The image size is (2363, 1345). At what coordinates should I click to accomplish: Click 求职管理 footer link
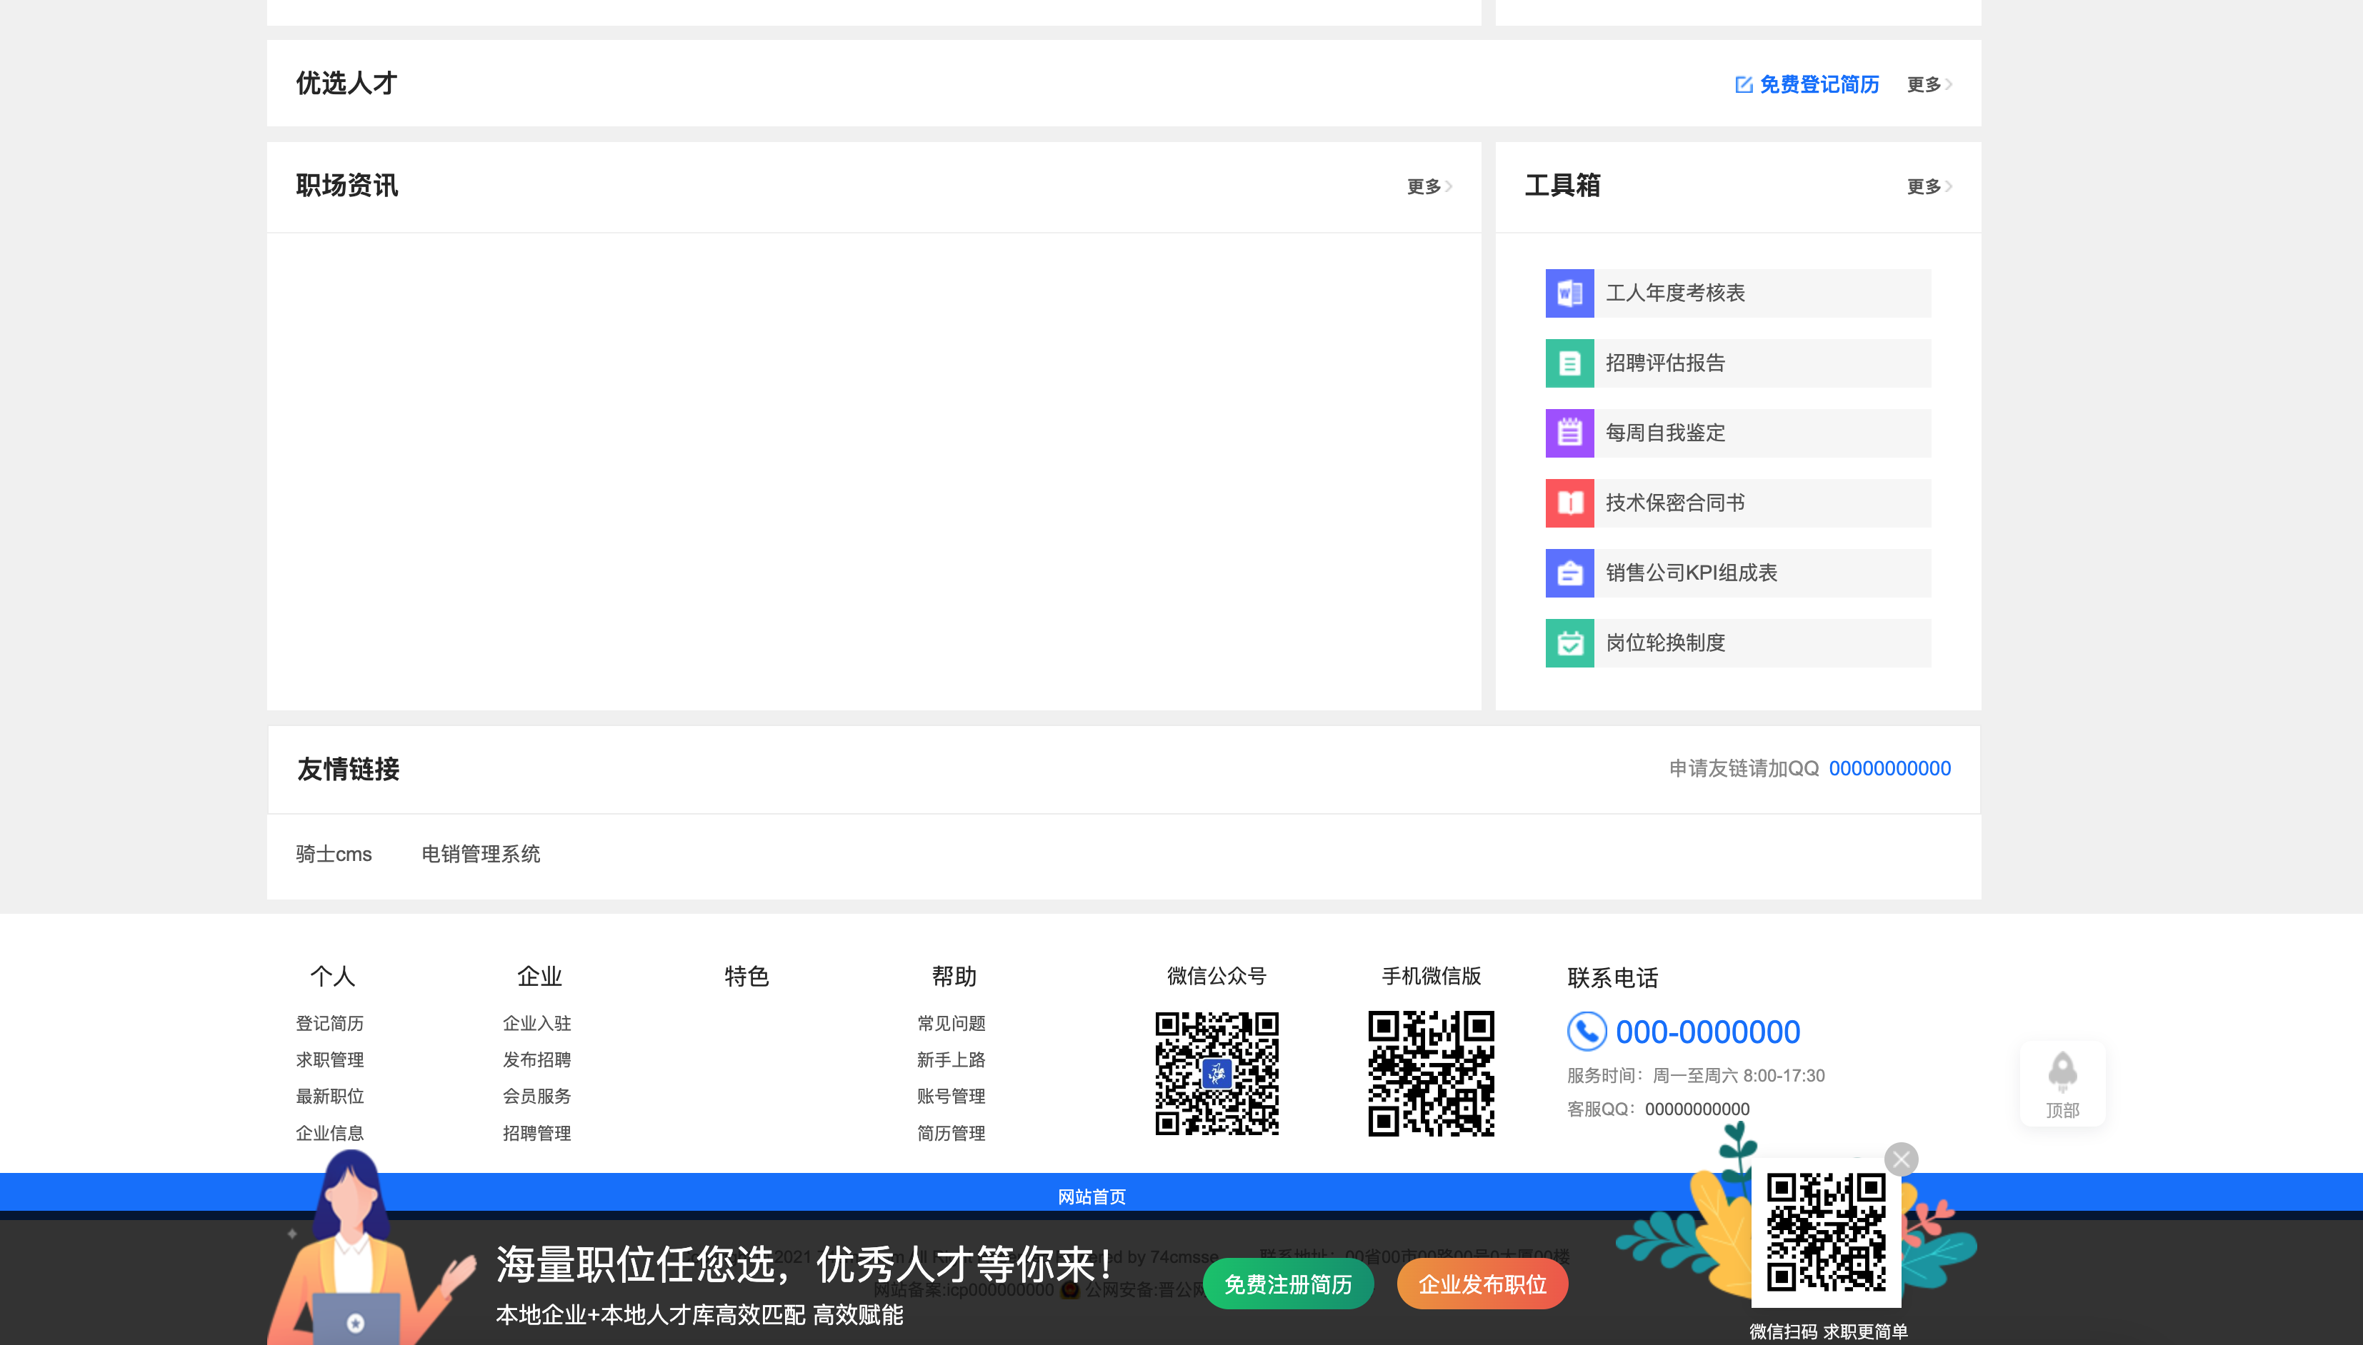point(330,1059)
